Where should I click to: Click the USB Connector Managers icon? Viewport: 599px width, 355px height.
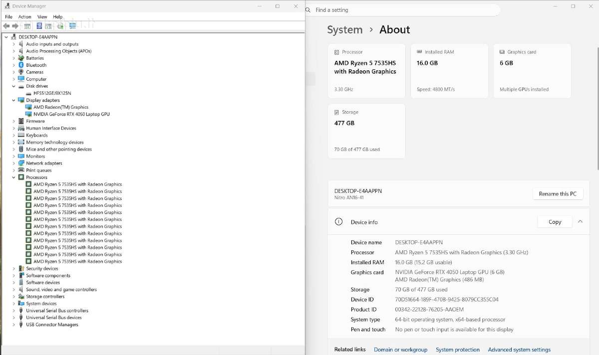pyautogui.click(x=21, y=325)
